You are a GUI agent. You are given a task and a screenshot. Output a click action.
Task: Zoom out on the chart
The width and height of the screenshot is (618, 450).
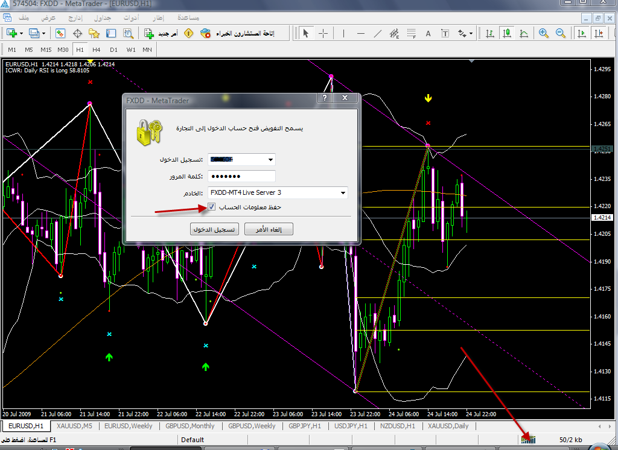click(x=561, y=34)
